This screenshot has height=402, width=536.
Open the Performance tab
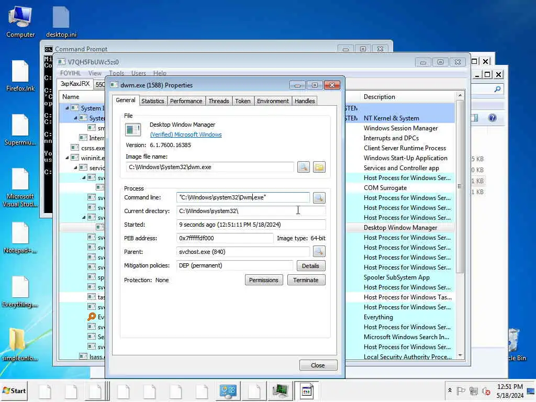[x=186, y=101]
